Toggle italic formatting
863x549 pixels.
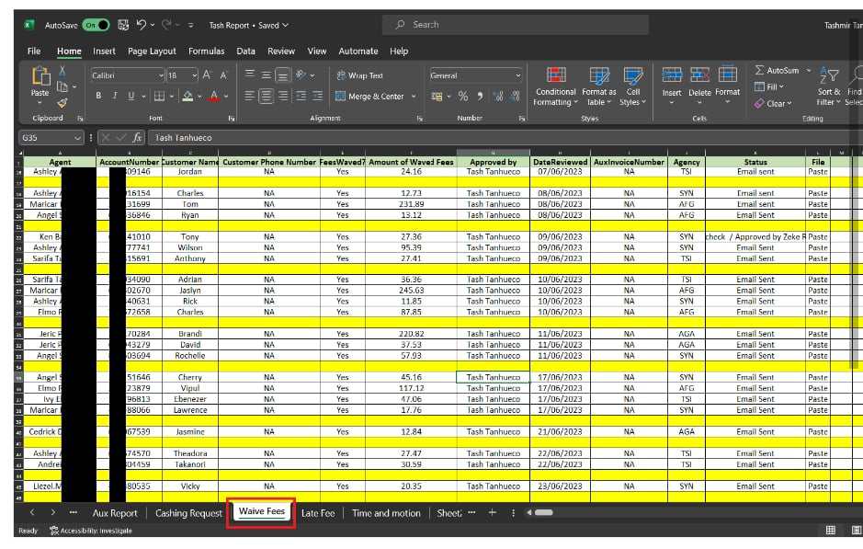click(x=115, y=96)
